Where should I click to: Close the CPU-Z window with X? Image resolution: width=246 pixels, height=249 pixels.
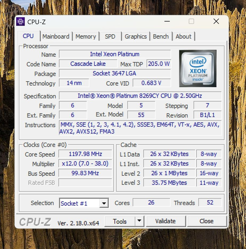point(216,21)
